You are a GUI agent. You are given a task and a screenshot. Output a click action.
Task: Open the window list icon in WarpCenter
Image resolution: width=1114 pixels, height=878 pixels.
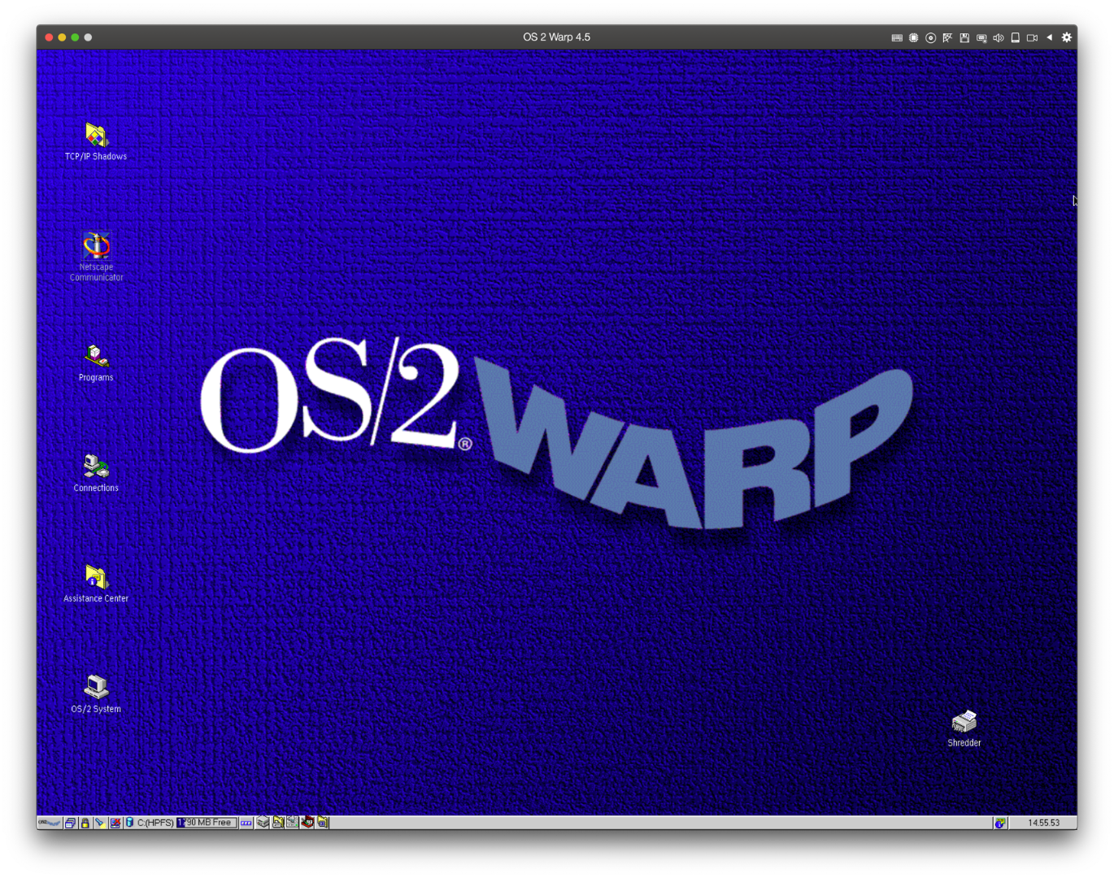coord(71,823)
